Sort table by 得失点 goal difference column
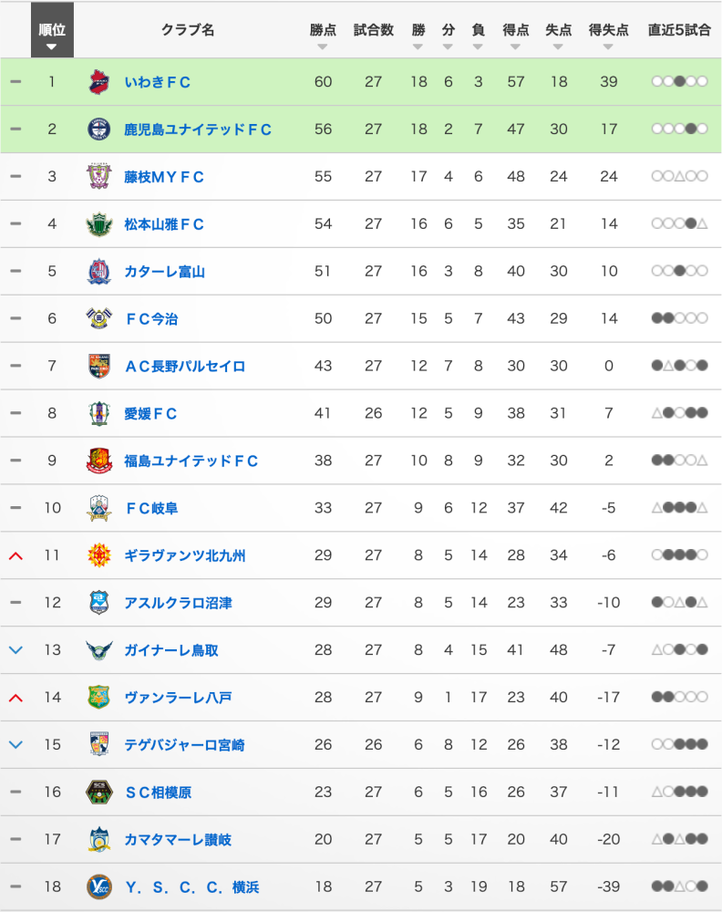The height and width of the screenshot is (912, 722). click(608, 35)
